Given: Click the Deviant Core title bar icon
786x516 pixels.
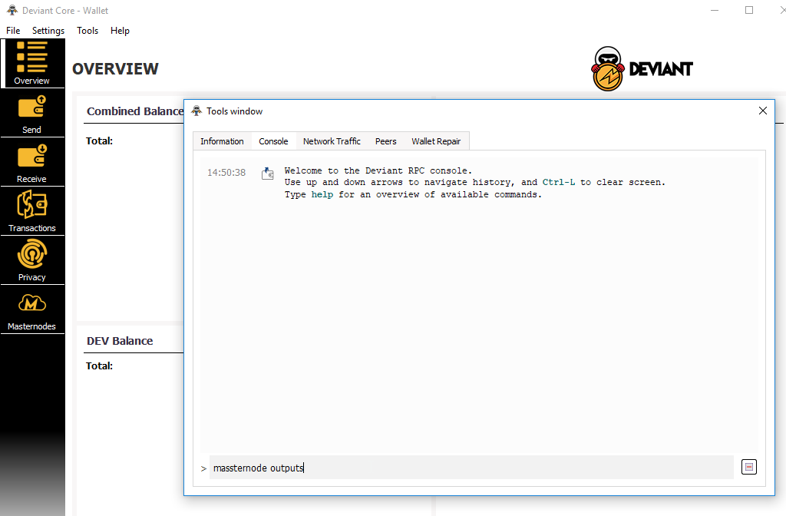Looking at the screenshot, I should [x=12, y=10].
